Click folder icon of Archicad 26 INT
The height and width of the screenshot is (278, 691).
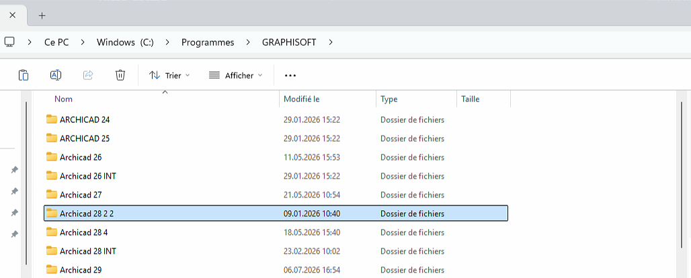[x=52, y=175]
